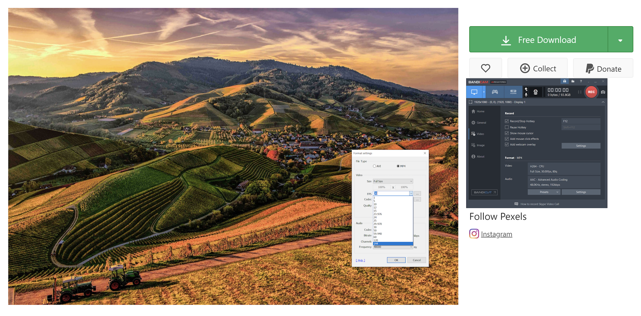641x316 pixels.
Task: Open the output folder icon
Action: pos(572,81)
